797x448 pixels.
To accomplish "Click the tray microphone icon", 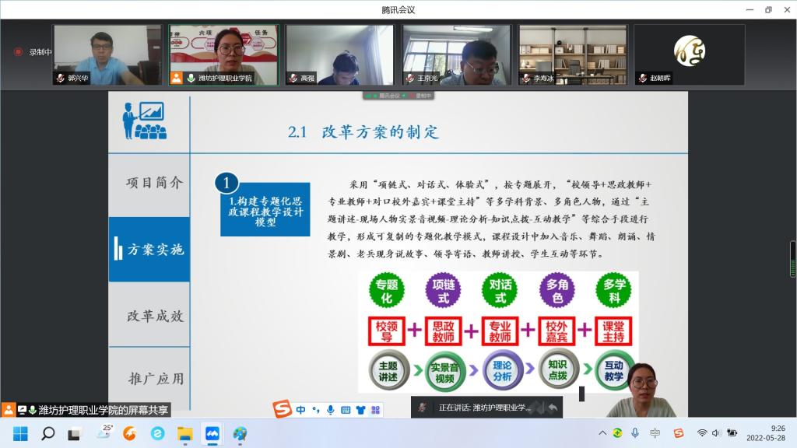I will pyautogui.click(x=635, y=432).
